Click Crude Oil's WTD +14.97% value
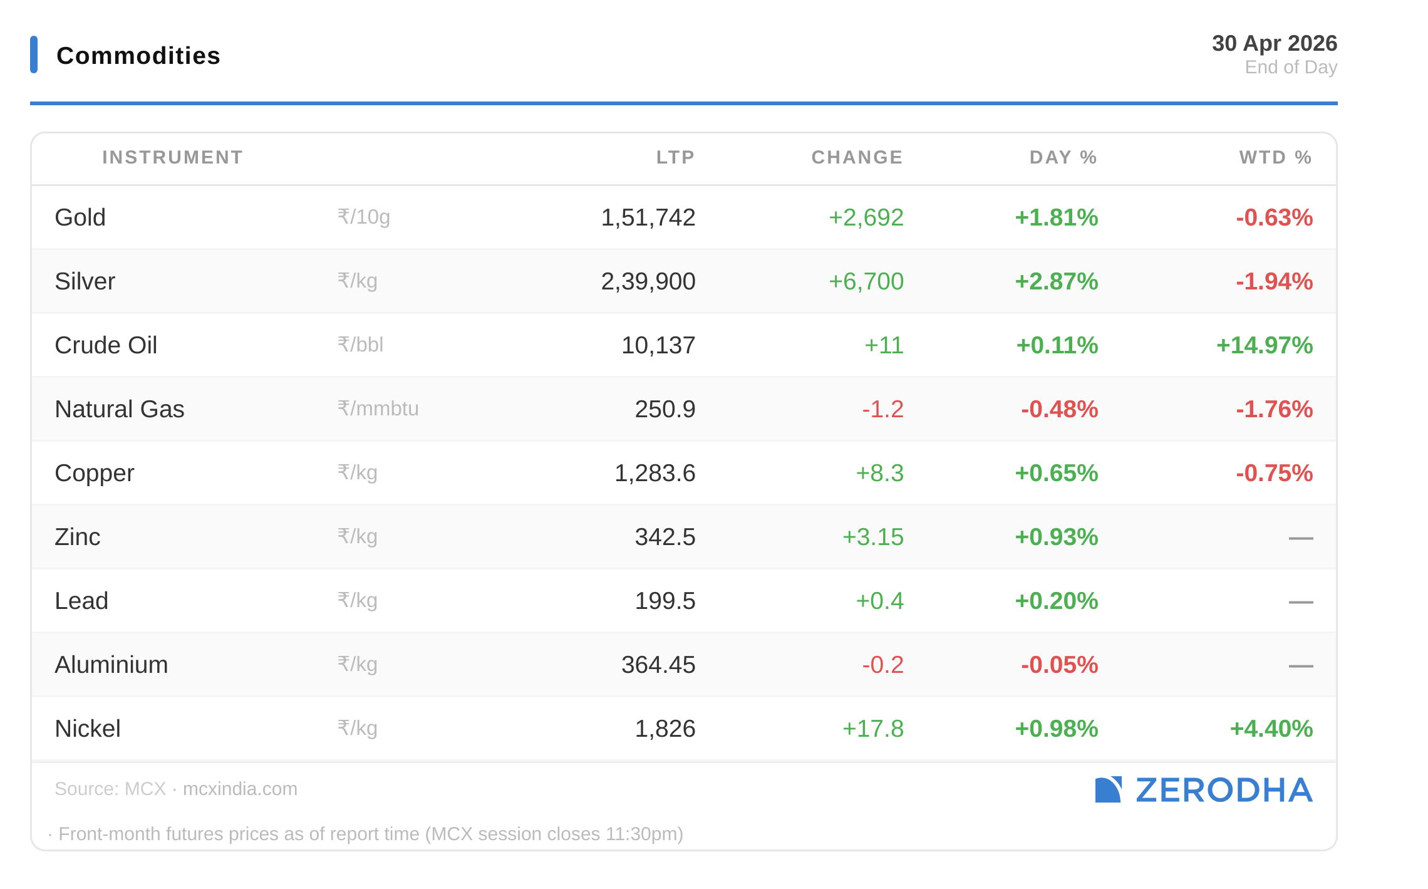 point(1264,345)
